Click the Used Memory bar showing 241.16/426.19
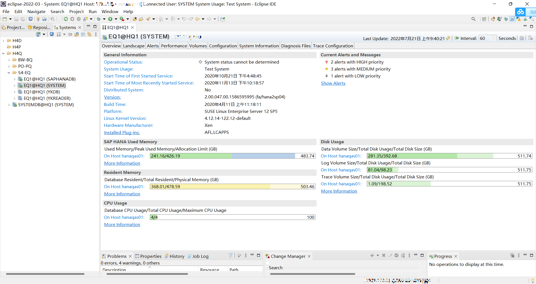Screen dimensions: 536x284 [233, 156]
